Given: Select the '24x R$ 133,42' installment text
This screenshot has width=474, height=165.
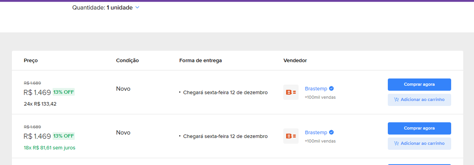Looking at the screenshot, I should tap(40, 104).
